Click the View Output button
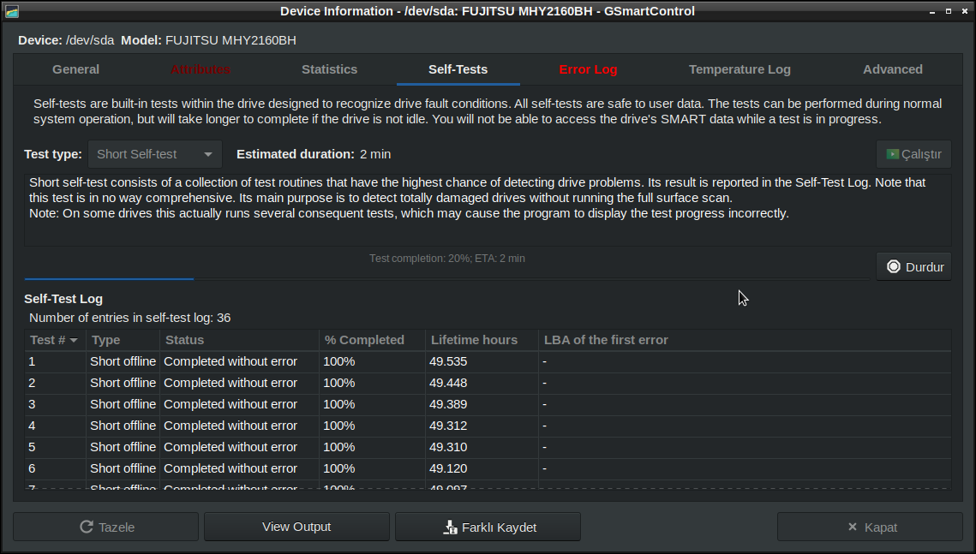 [296, 527]
